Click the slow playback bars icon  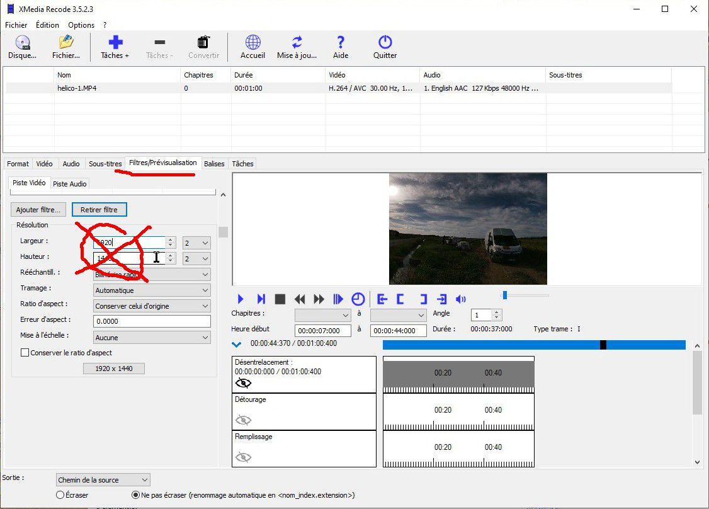337,299
